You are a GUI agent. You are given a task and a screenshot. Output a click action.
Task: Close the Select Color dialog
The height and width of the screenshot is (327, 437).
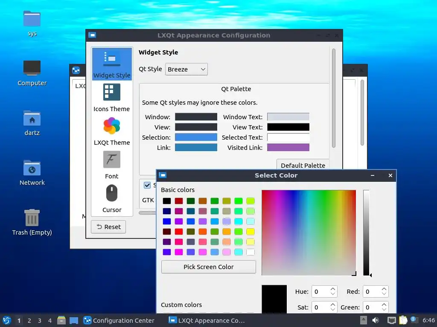390,175
